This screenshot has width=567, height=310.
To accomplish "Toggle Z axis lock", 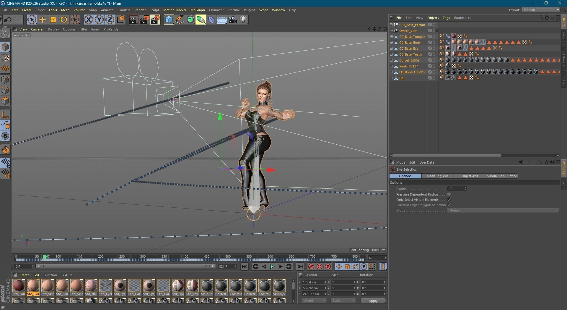I will pyautogui.click(x=110, y=20).
